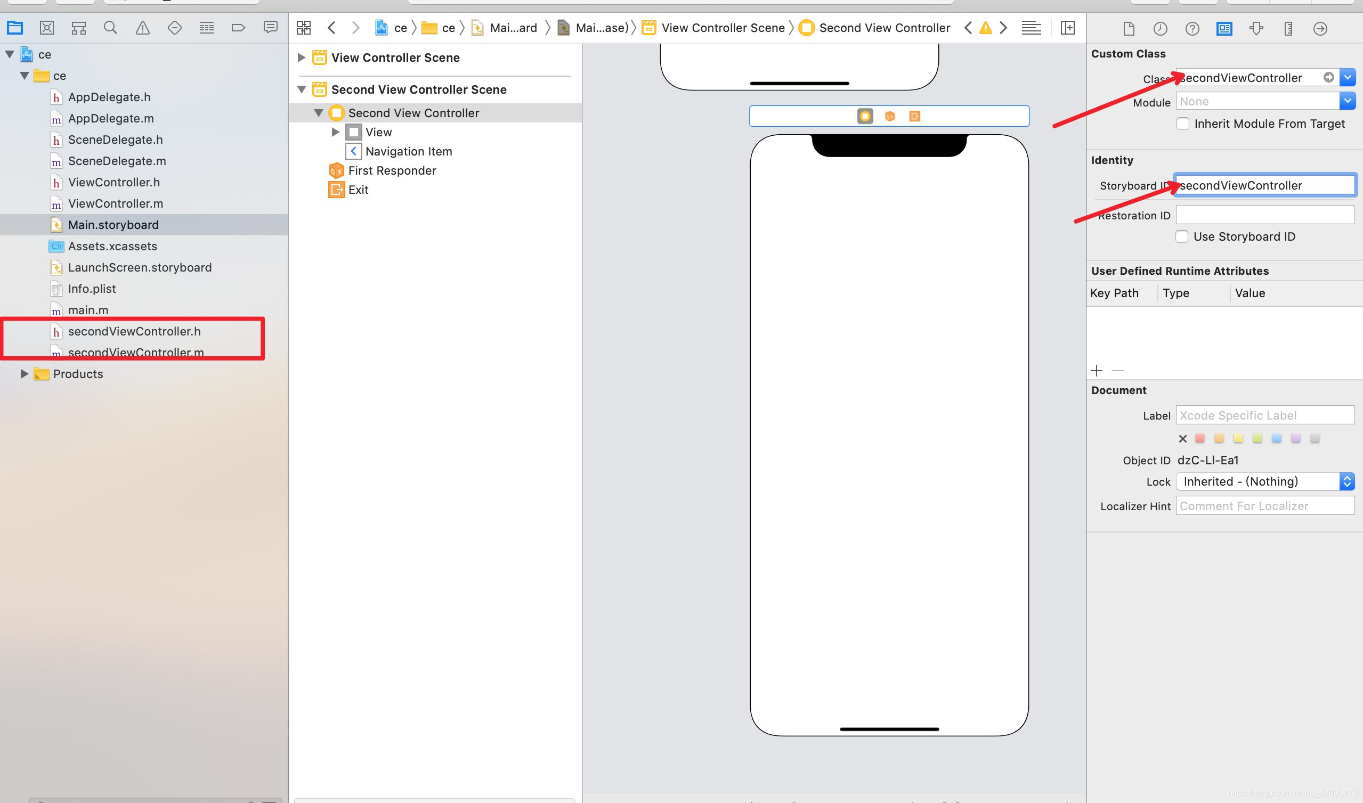Choose the red document label color
Viewport: 1363px width, 803px height.
[x=1200, y=438]
